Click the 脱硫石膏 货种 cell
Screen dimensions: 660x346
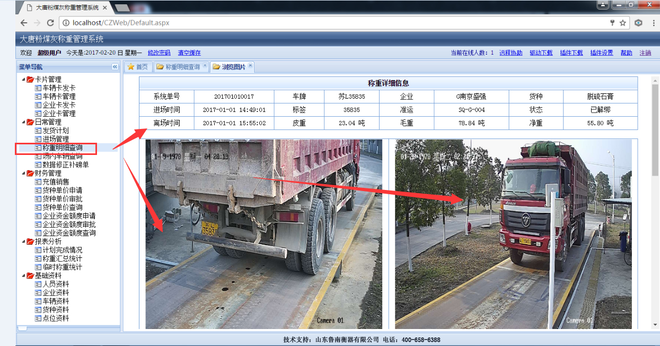600,97
